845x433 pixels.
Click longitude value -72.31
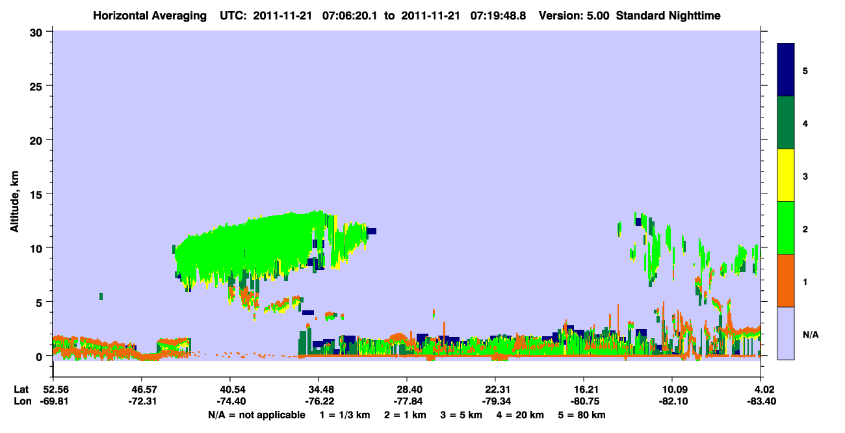tap(141, 401)
